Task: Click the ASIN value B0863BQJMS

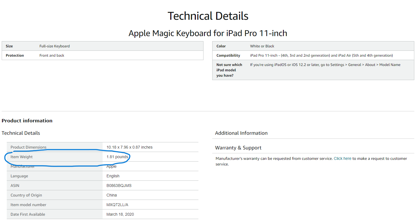Action: 119,186
